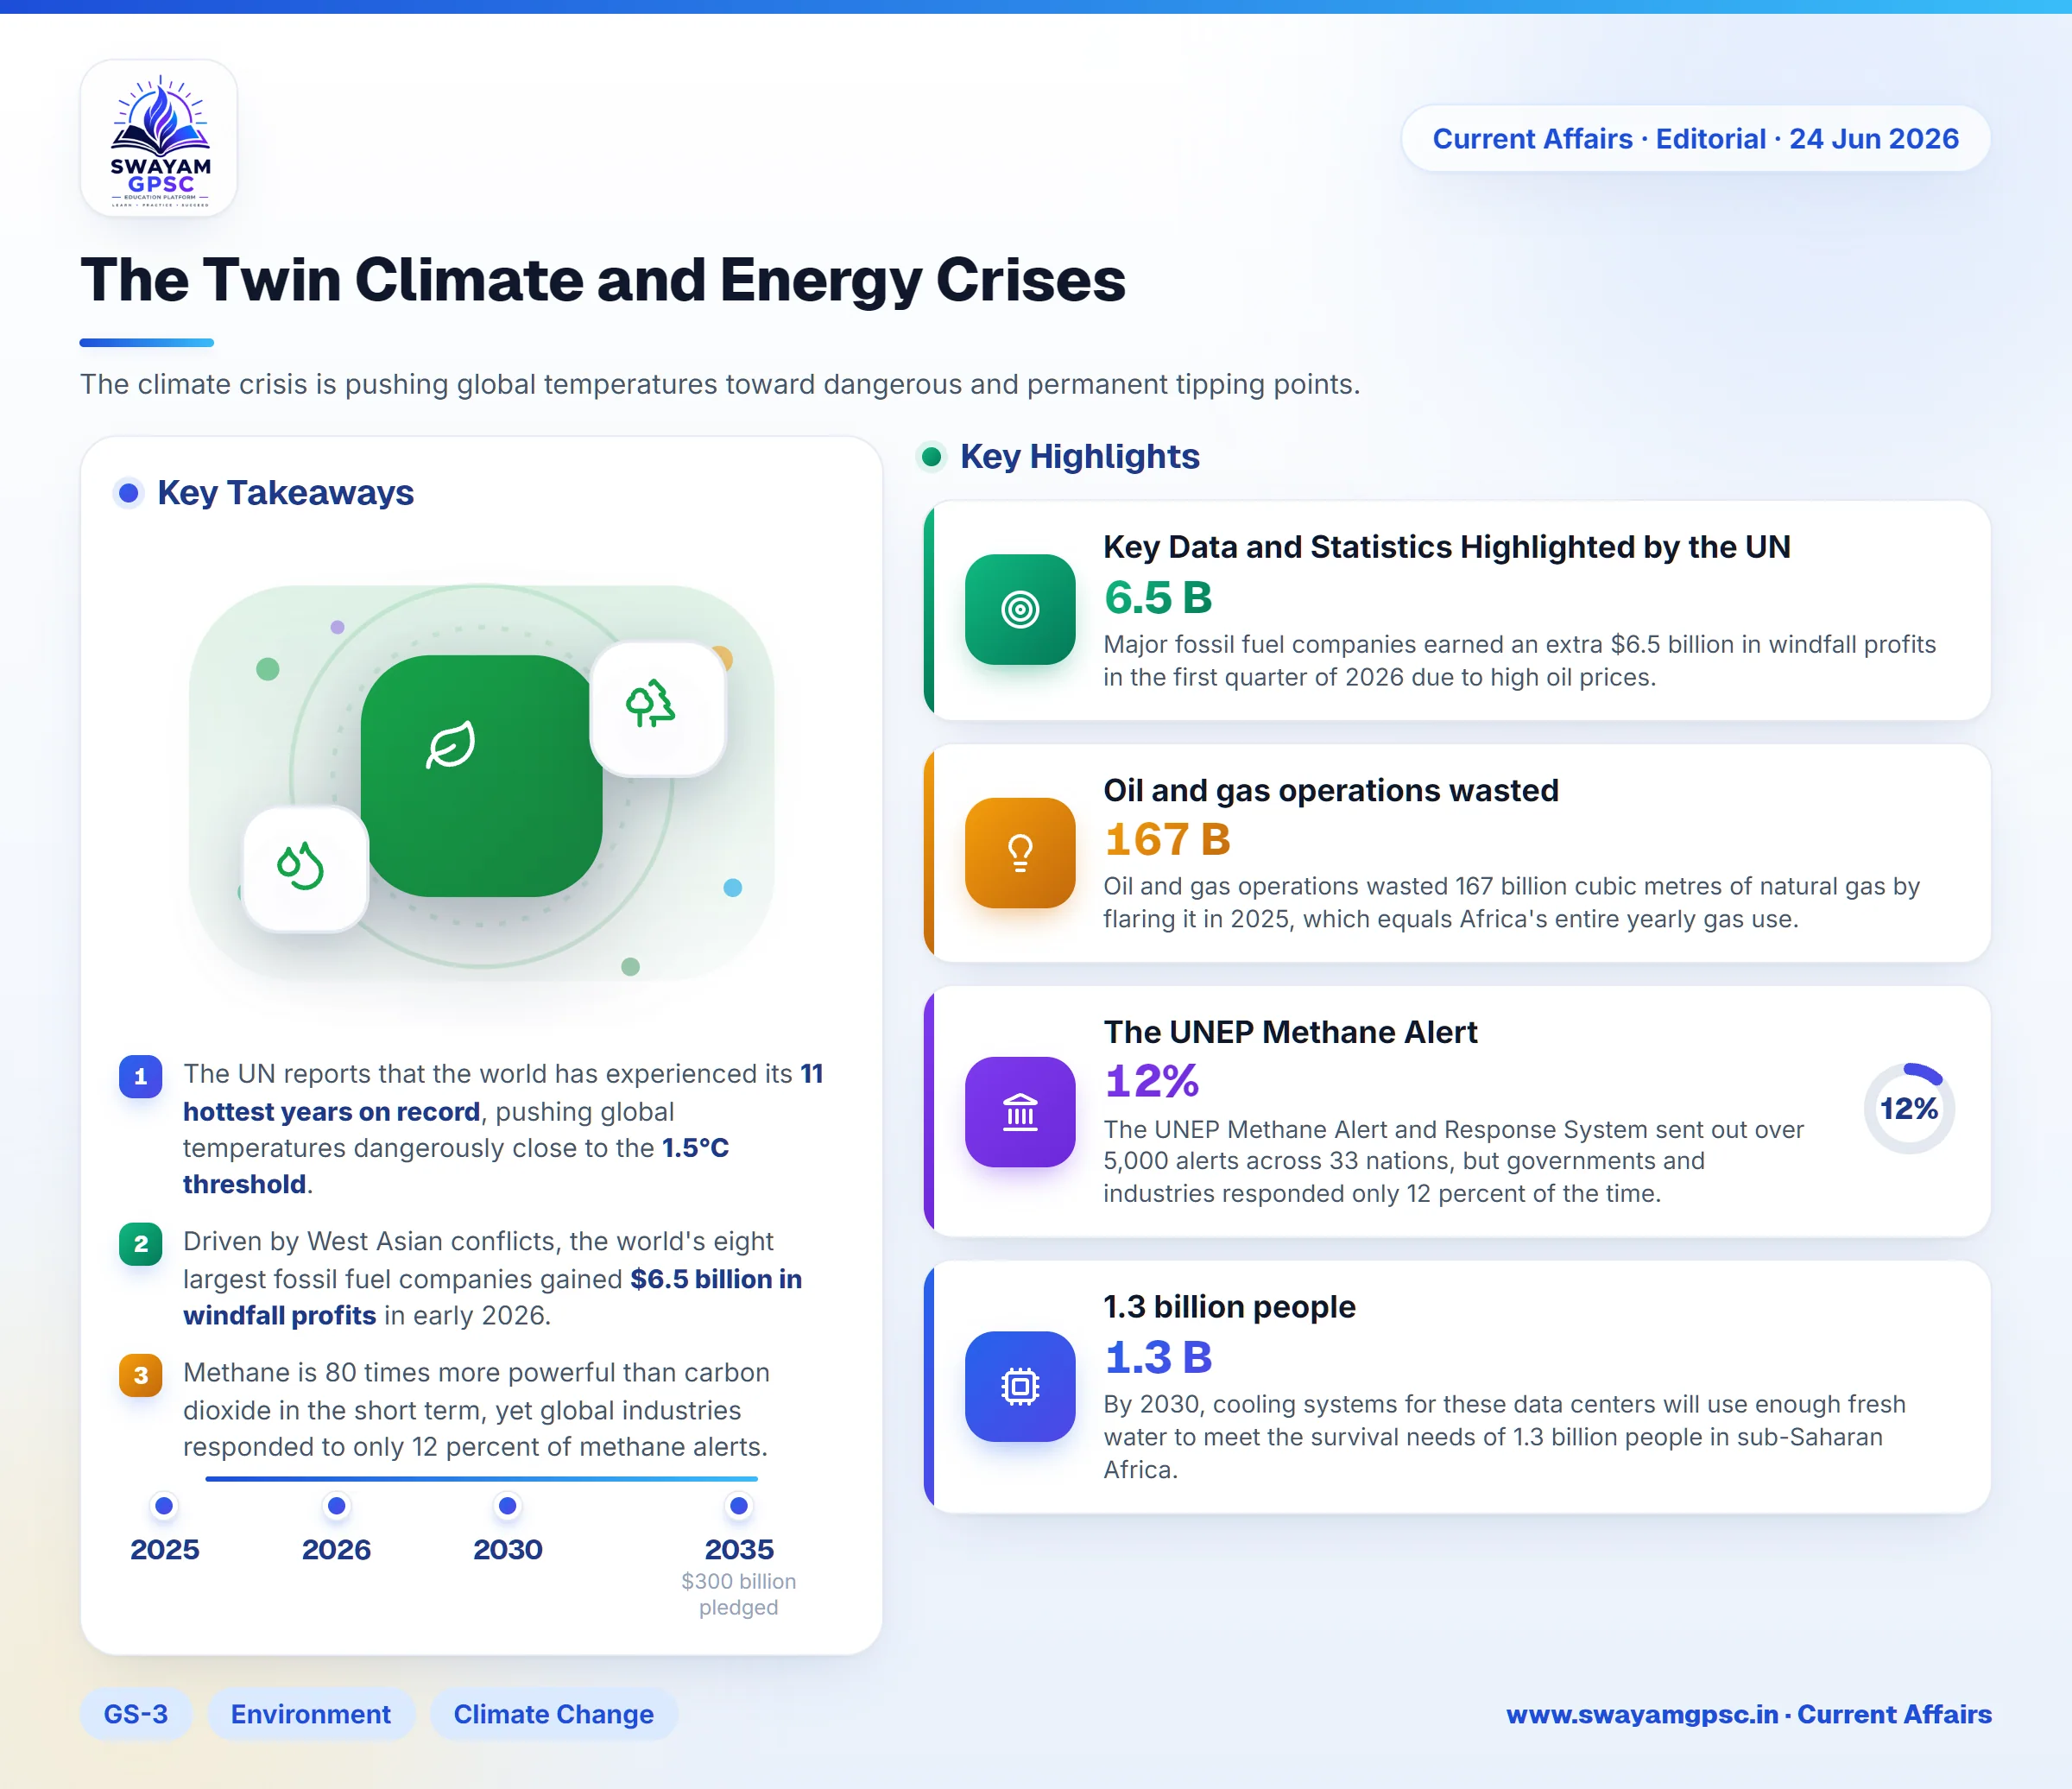The image size is (2072, 1789).
Task: Click the subtitle about permanent tipping points
Action: tap(720, 384)
